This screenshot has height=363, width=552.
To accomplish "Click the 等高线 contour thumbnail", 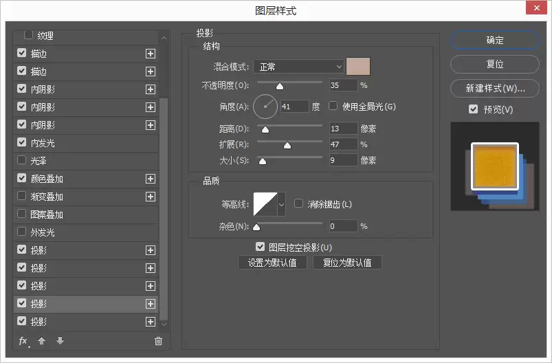I will point(265,204).
